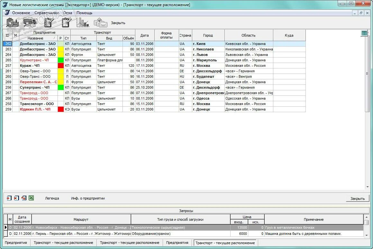
Task: Click Инф. о предприятии button
Action: [x=88, y=198]
